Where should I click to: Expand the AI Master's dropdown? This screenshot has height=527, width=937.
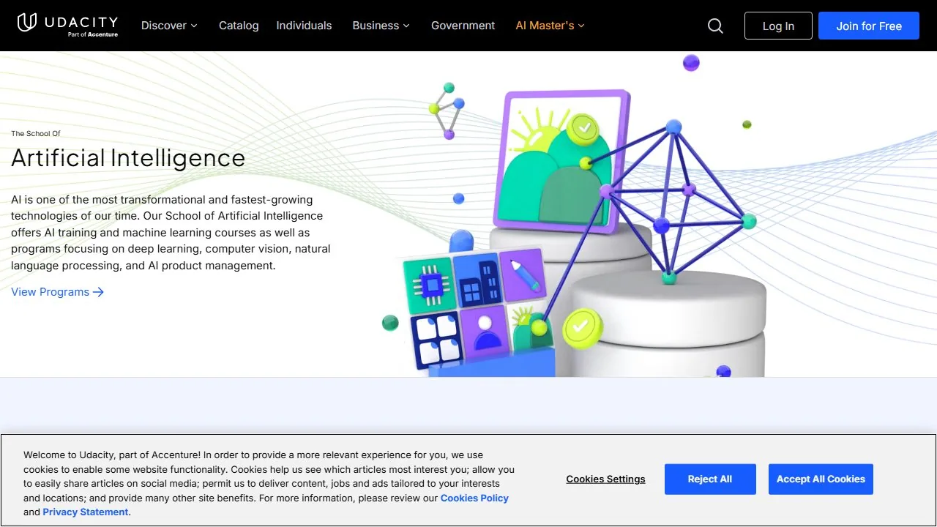tap(550, 26)
